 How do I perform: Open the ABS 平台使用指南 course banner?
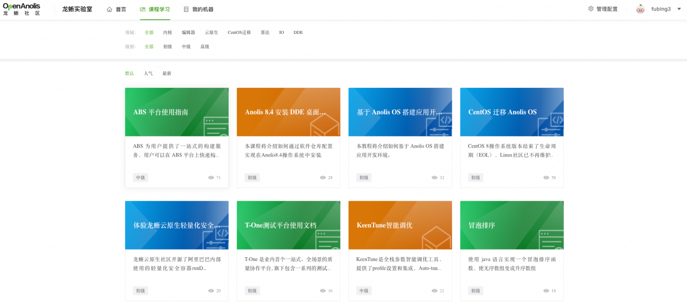pos(177,112)
